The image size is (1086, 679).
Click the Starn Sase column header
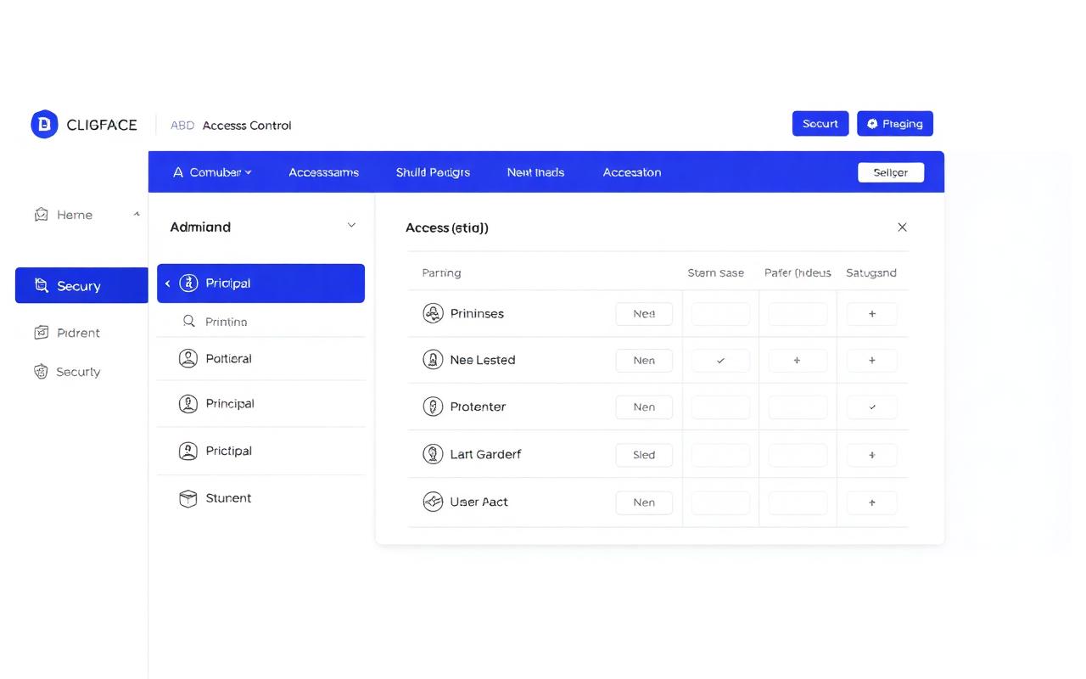[715, 273]
